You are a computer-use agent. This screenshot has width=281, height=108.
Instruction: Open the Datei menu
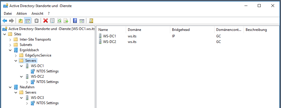tap(8, 14)
